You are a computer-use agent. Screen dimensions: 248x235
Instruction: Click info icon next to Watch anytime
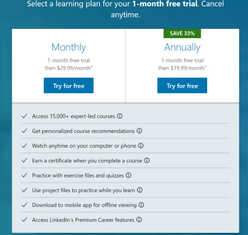pos(141,146)
